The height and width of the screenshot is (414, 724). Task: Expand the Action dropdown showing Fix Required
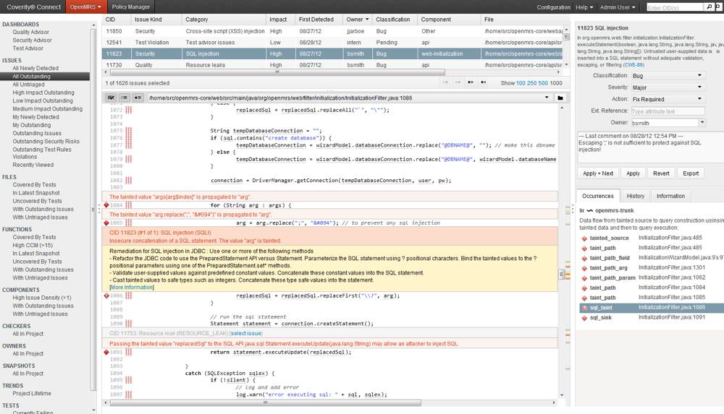(667, 99)
